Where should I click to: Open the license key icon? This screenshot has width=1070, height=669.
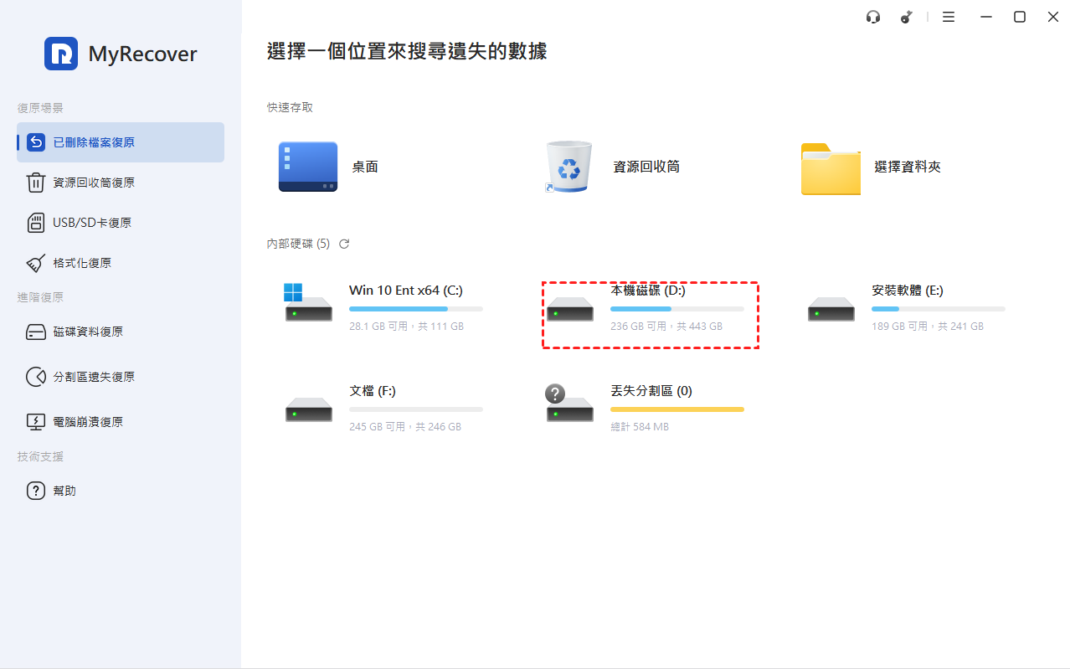point(907,17)
